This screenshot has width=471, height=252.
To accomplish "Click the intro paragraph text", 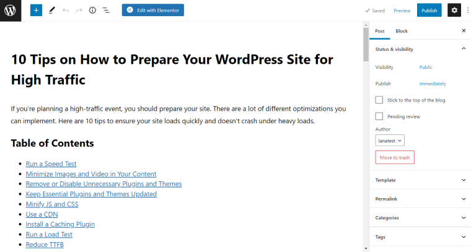I will [178, 115].
